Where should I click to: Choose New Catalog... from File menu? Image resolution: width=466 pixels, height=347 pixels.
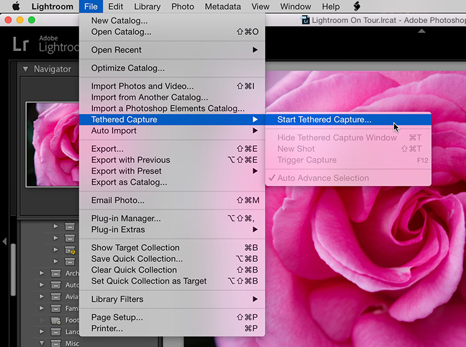coord(172,20)
